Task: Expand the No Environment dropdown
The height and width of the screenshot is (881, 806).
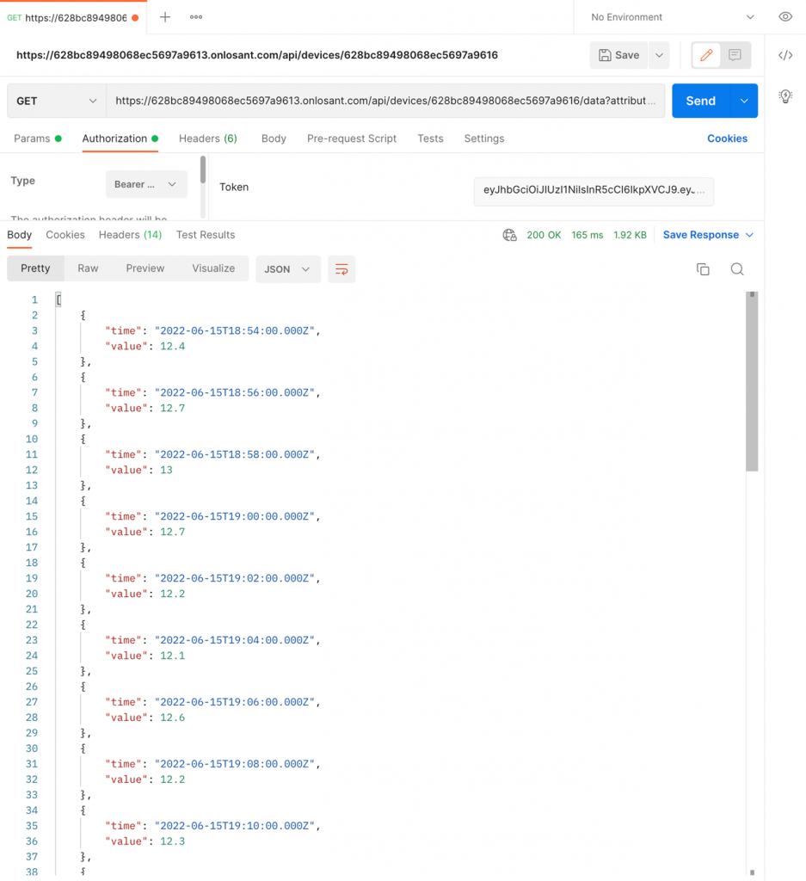Action: click(x=672, y=17)
